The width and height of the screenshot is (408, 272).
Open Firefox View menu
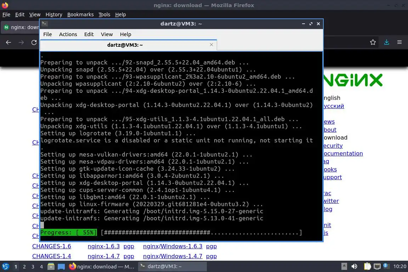point(35,15)
